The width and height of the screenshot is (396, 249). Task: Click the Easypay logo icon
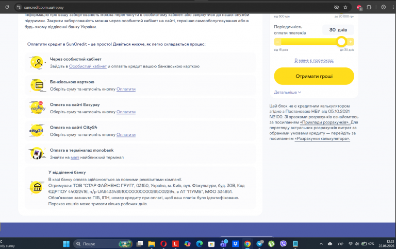tap(37, 108)
